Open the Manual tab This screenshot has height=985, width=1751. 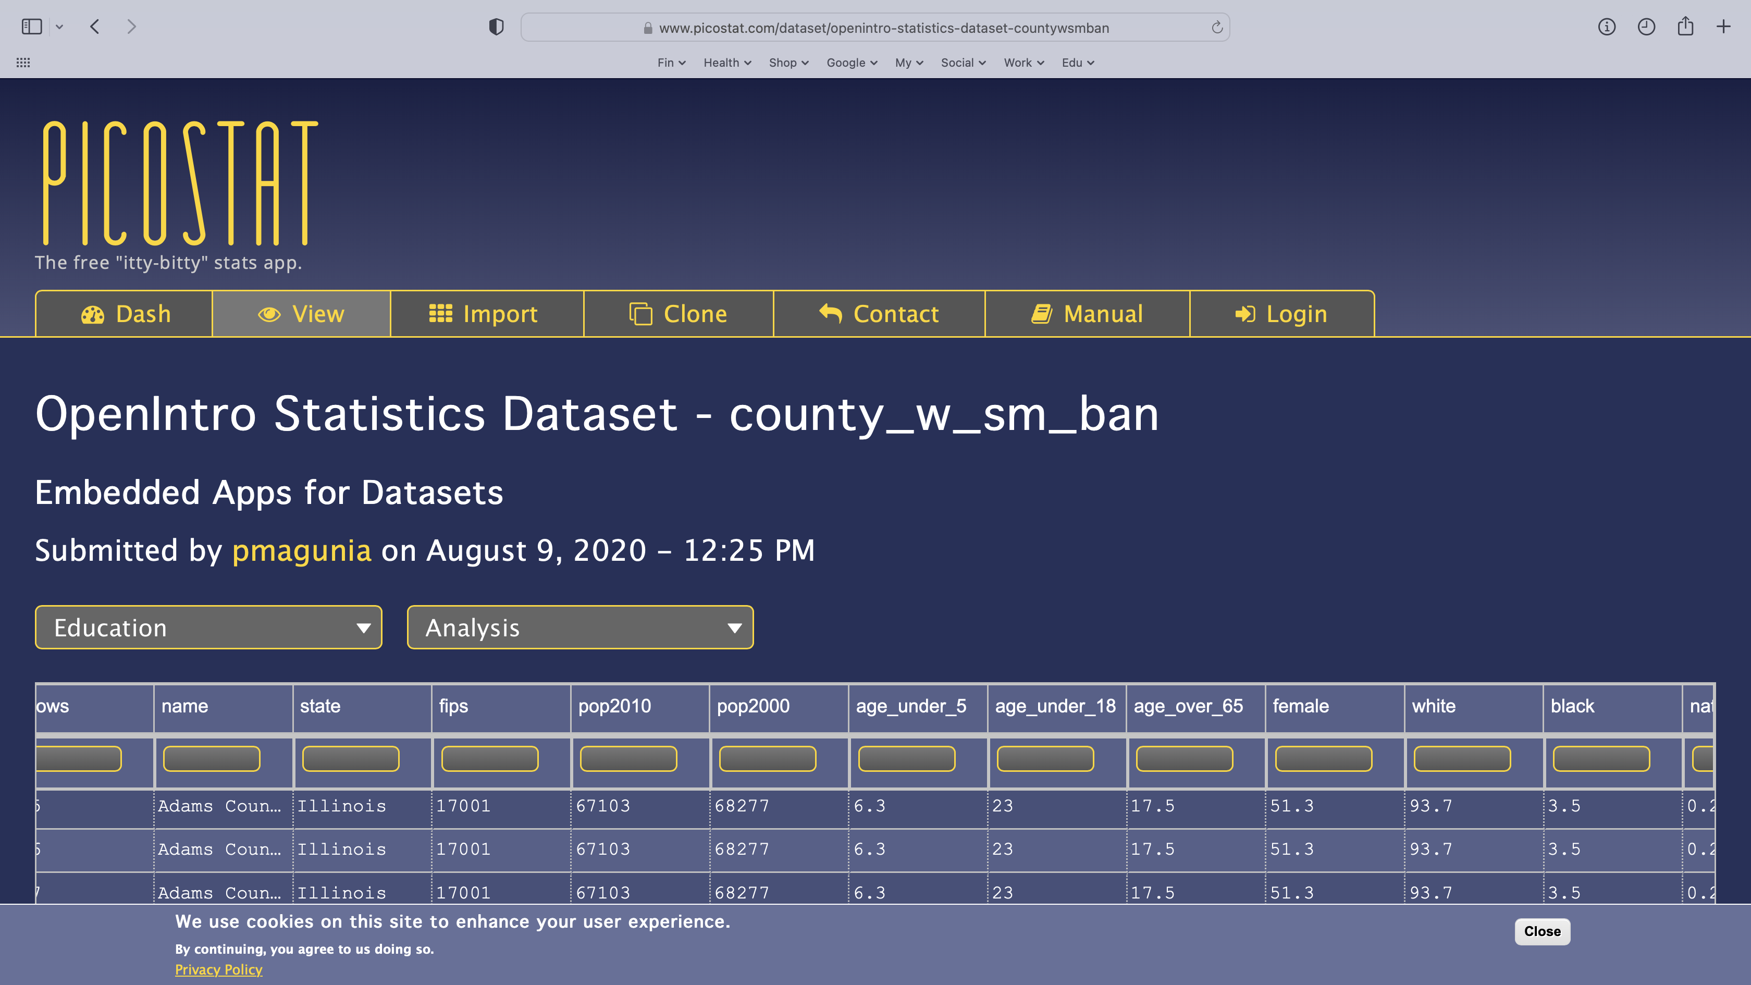(x=1088, y=314)
